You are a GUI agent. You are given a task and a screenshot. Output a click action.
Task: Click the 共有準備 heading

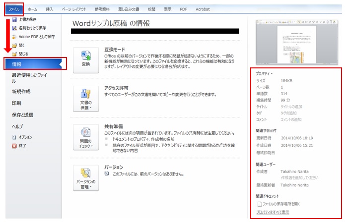[x=114, y=126]
